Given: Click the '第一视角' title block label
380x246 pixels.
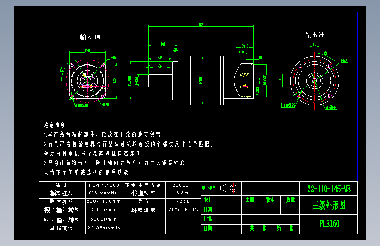Looking at the screenshot, I should pyautogui.click(x=209, y=188).
